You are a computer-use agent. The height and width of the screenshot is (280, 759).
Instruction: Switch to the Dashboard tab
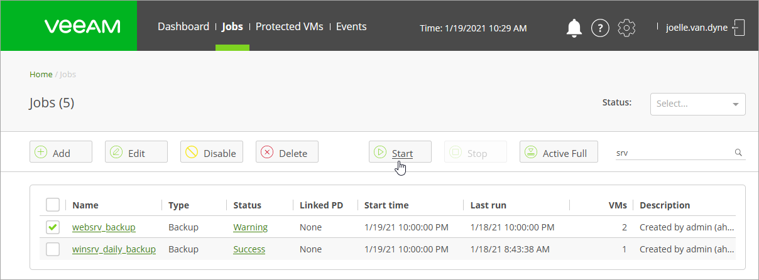point(183,26)
